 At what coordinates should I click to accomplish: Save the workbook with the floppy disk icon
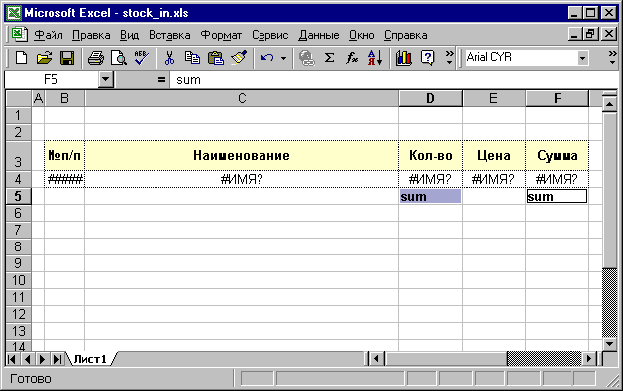[x=67, y=58]
